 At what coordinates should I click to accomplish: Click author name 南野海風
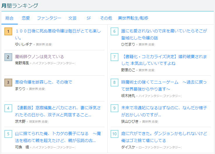point(22,63)
